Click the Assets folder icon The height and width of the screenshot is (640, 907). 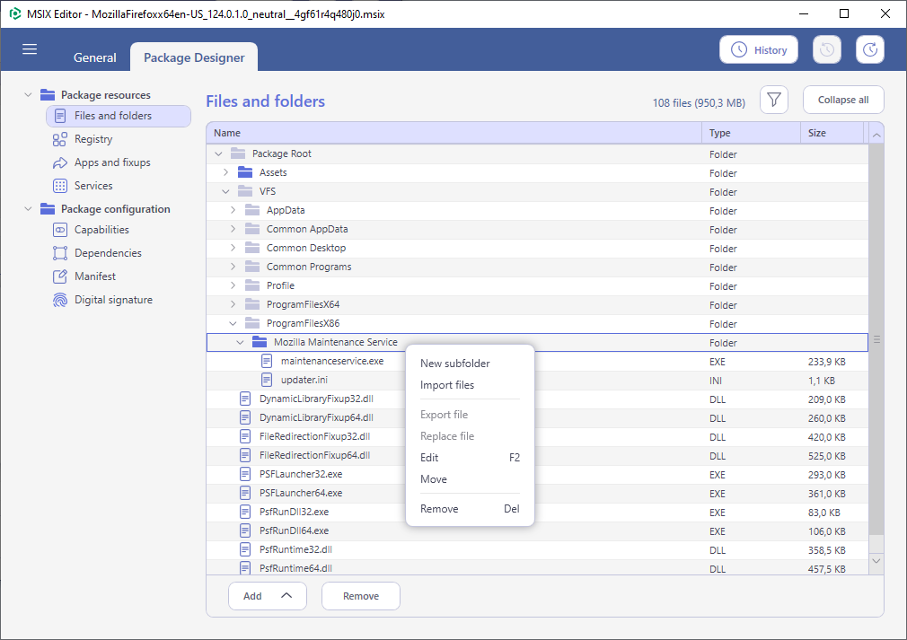245,172
